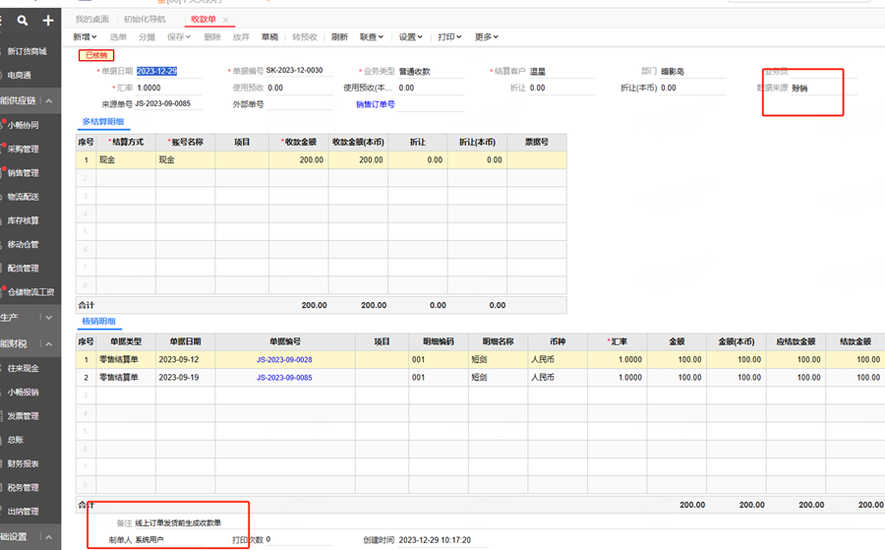Expand the 生产 sidebar section
This screenshot has height=550, width=885.
pyautogui.click(x=48, y=318)
